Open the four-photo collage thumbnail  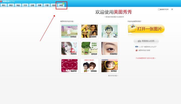click(89, 31)
